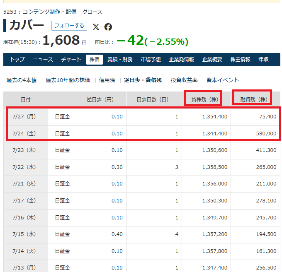Click the 411,300 融資残 value

point(266,150)
